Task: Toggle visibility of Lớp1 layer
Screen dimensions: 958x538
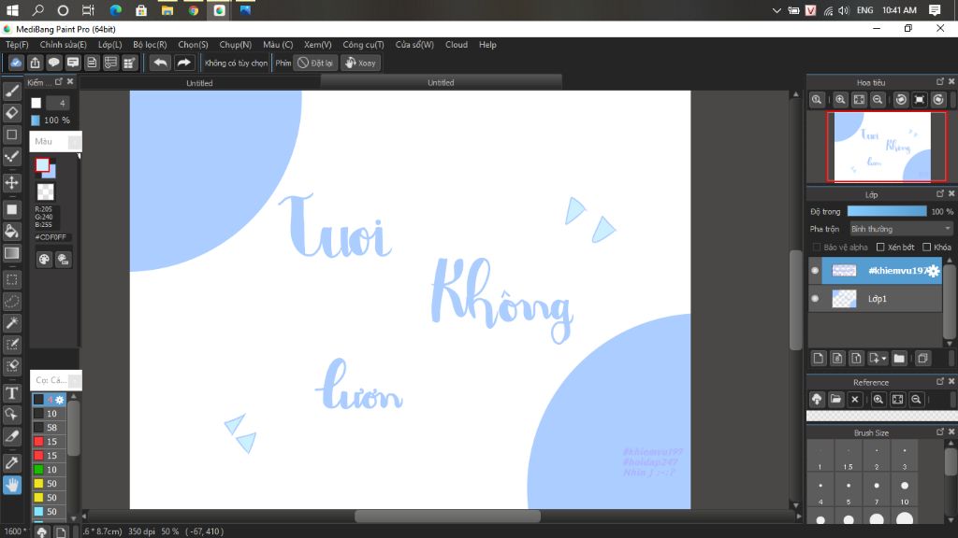Action: tap(815, 298)
